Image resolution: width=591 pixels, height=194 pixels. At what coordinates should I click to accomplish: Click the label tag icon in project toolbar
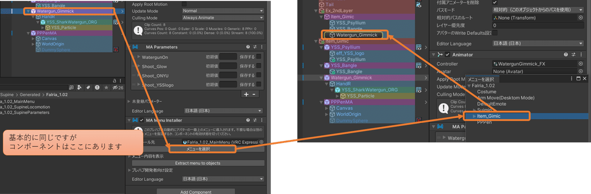click(88, 87)
